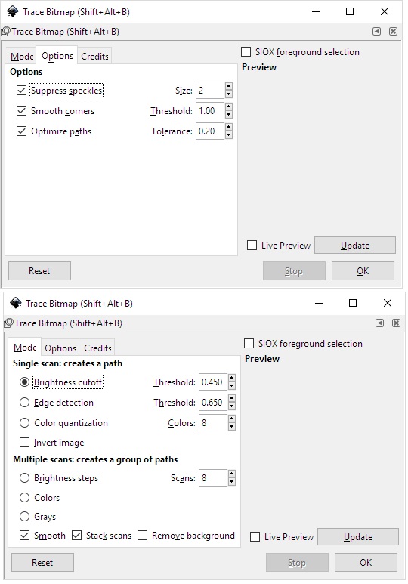Select Mode tab in bottom window

pyautogui.click(x=25, y=347)
